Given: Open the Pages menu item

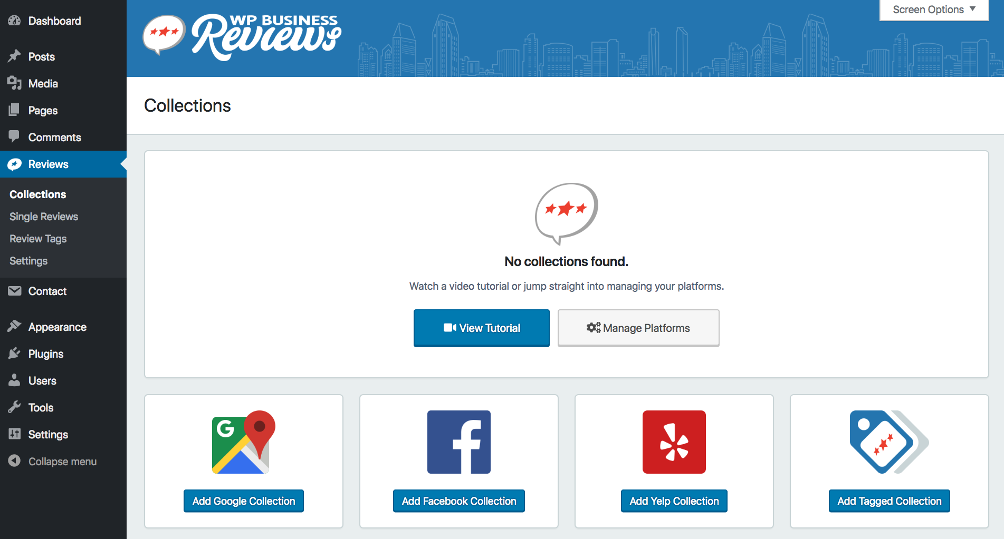Looking at the screenshot, I should coord(63,110).
